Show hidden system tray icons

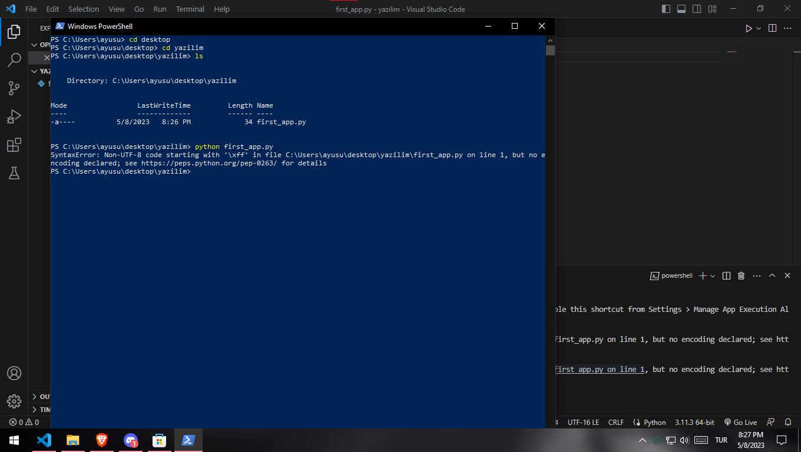[643, 440]
